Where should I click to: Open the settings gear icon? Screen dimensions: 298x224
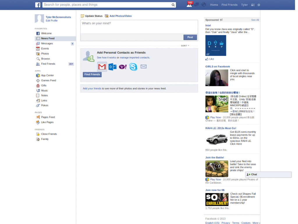click(259, 5)
